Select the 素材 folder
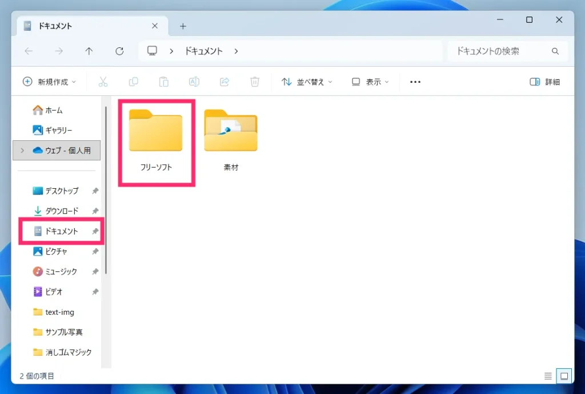Viewport: 585px width, 394px height. [231, 141]
